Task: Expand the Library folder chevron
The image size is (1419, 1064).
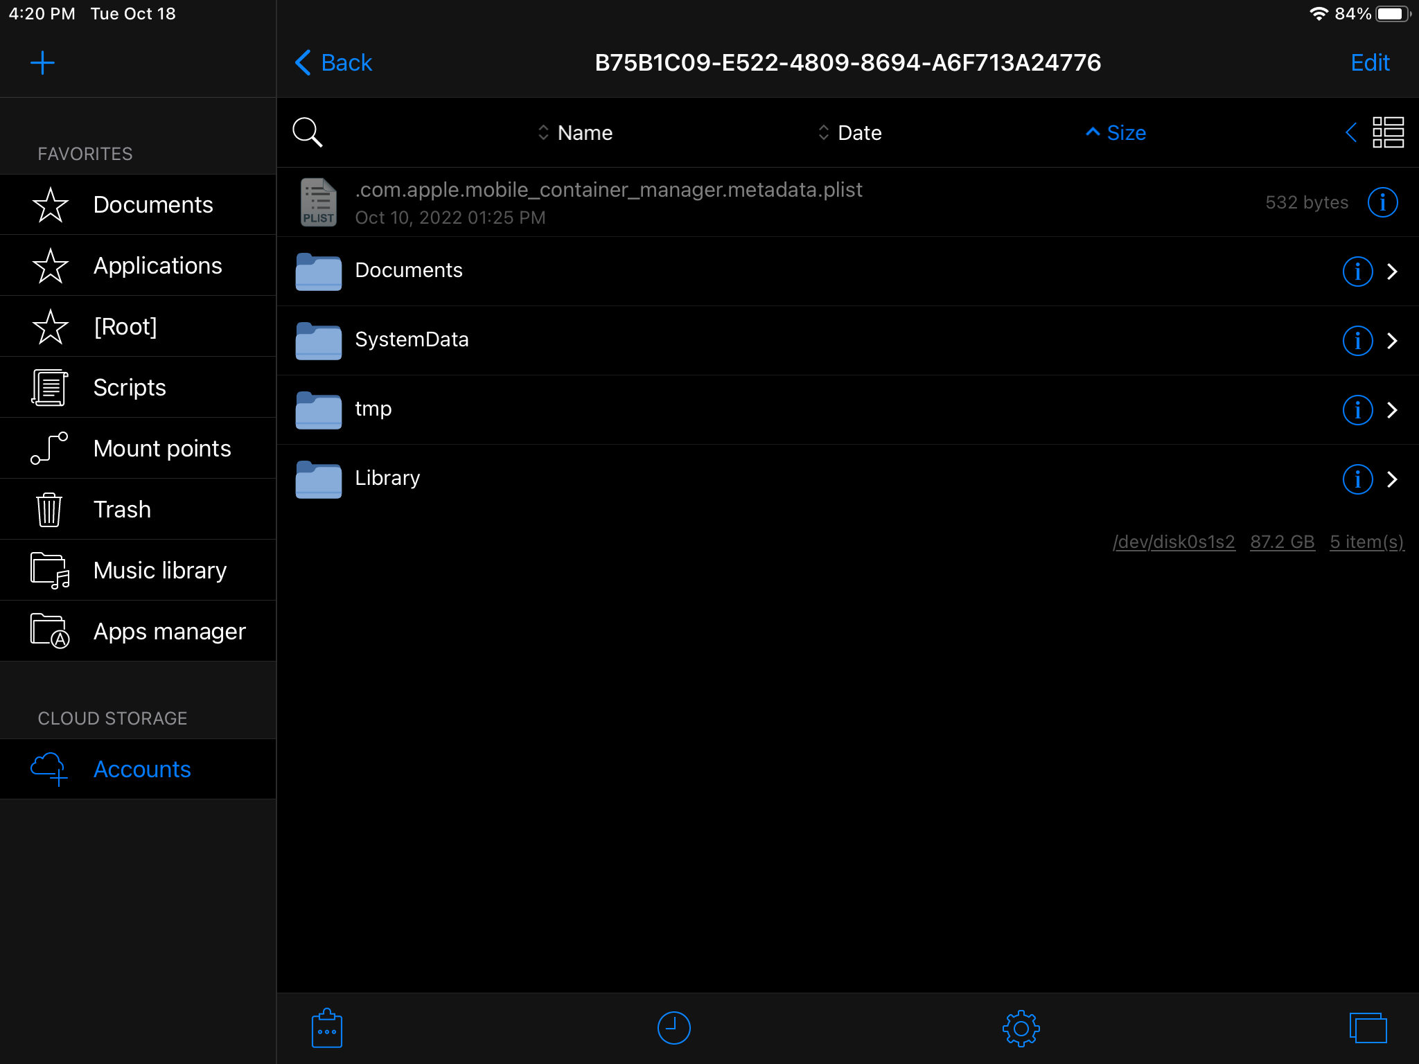Action: click(1392, 479)
